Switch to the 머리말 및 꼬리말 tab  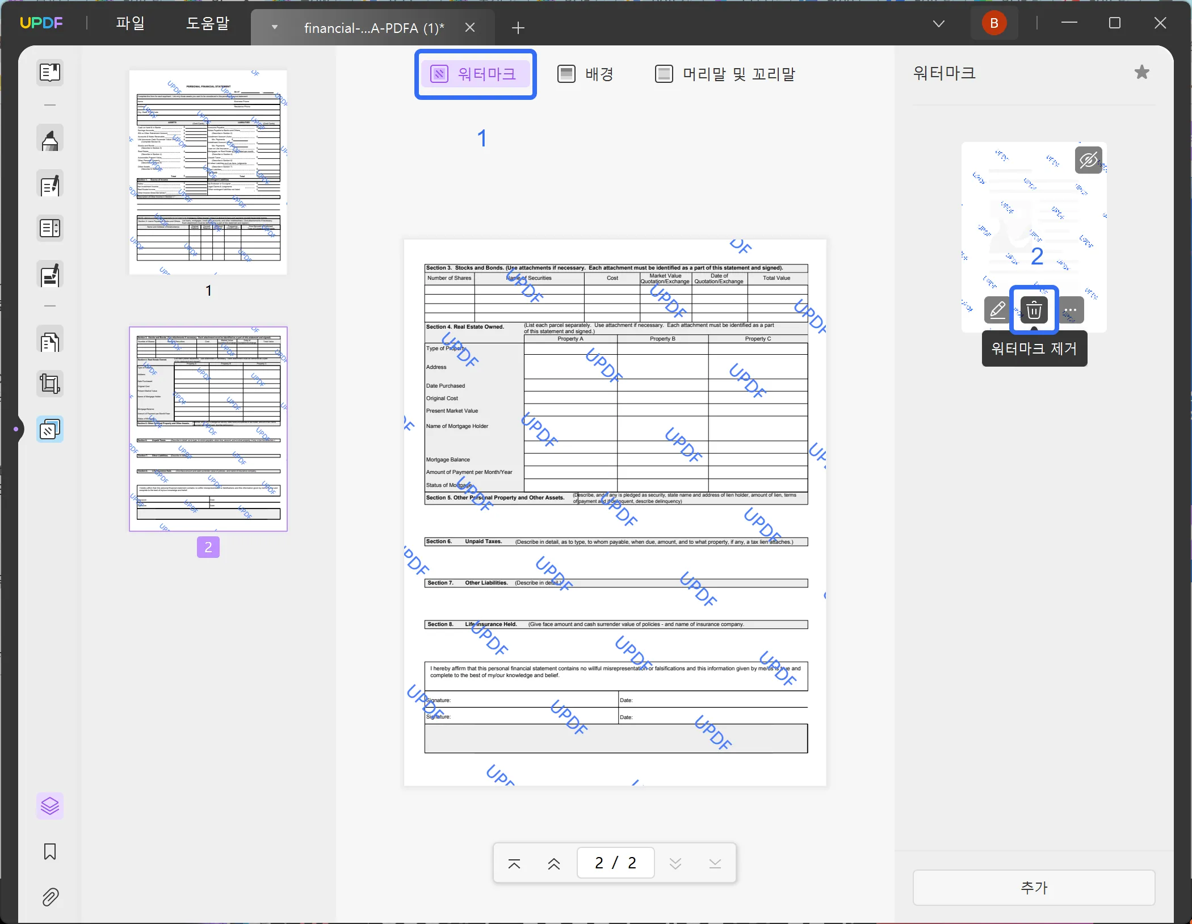tap(725, 74)
